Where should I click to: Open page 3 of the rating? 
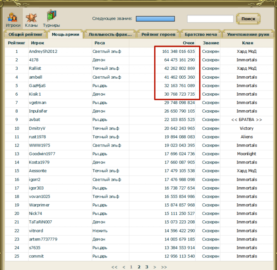(146, 267)
